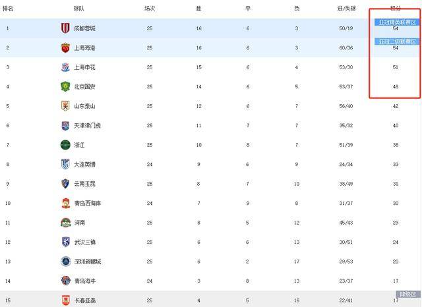The height and width of the screenshot is (307, 422).
Task: Select the 上海申花 team badge
Action: tap(65, 67)
